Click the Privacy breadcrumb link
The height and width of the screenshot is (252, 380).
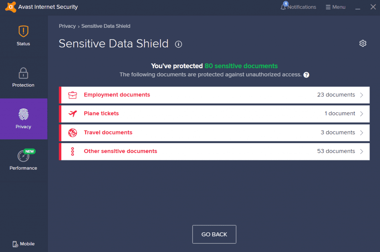point(67,26)
